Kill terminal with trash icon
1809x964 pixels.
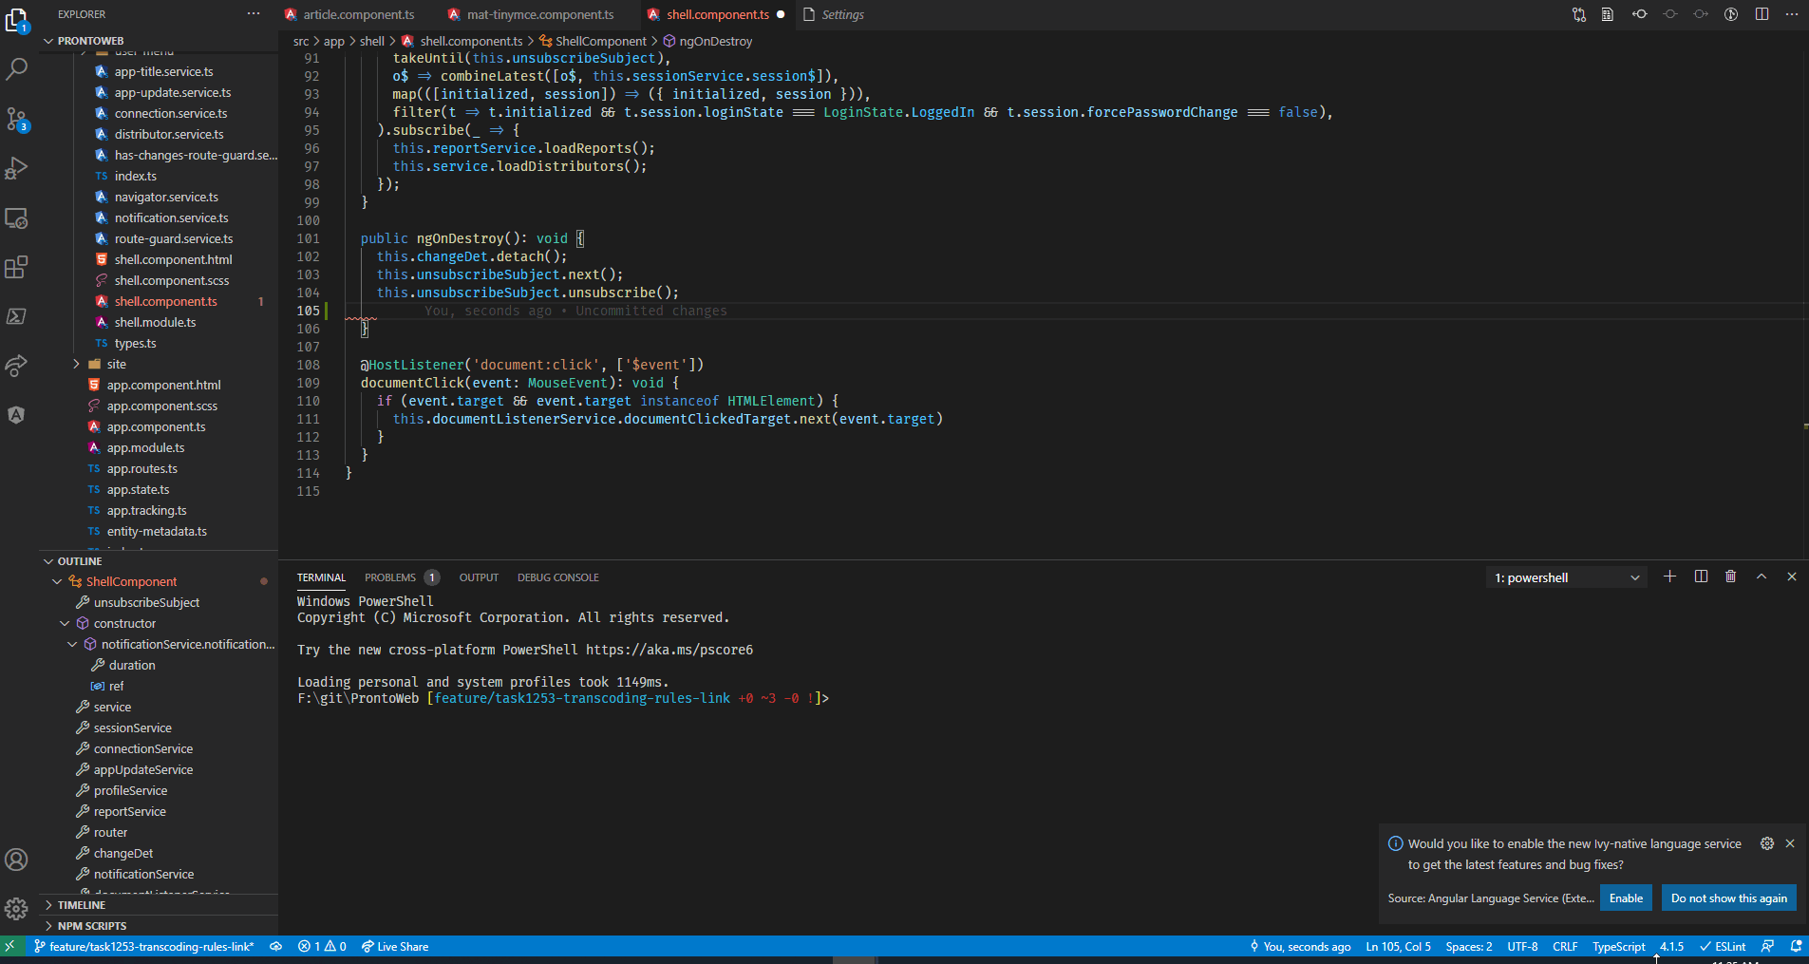(x=1731, y=577)
